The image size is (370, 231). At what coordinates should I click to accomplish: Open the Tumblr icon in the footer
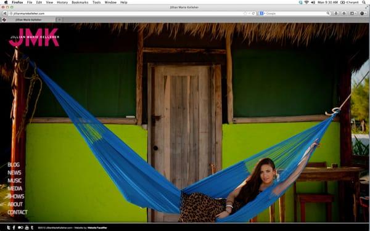(x=32, y=227)
